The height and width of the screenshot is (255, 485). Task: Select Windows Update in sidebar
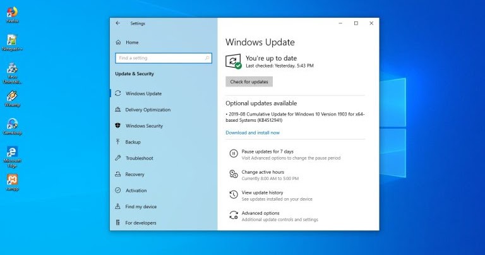(143, 93)
